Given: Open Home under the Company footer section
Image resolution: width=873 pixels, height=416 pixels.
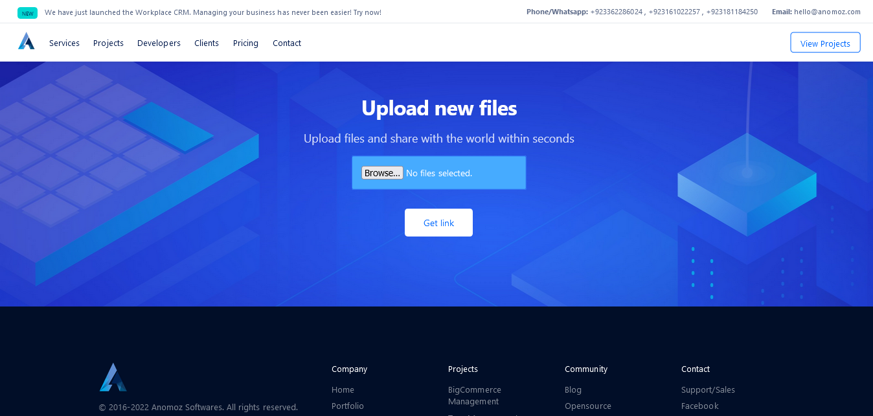Looking at the screenshot, I should 343,389.
